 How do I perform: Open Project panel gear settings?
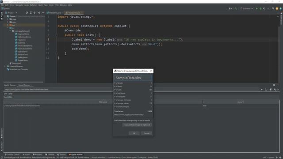[x=39, y=13]
